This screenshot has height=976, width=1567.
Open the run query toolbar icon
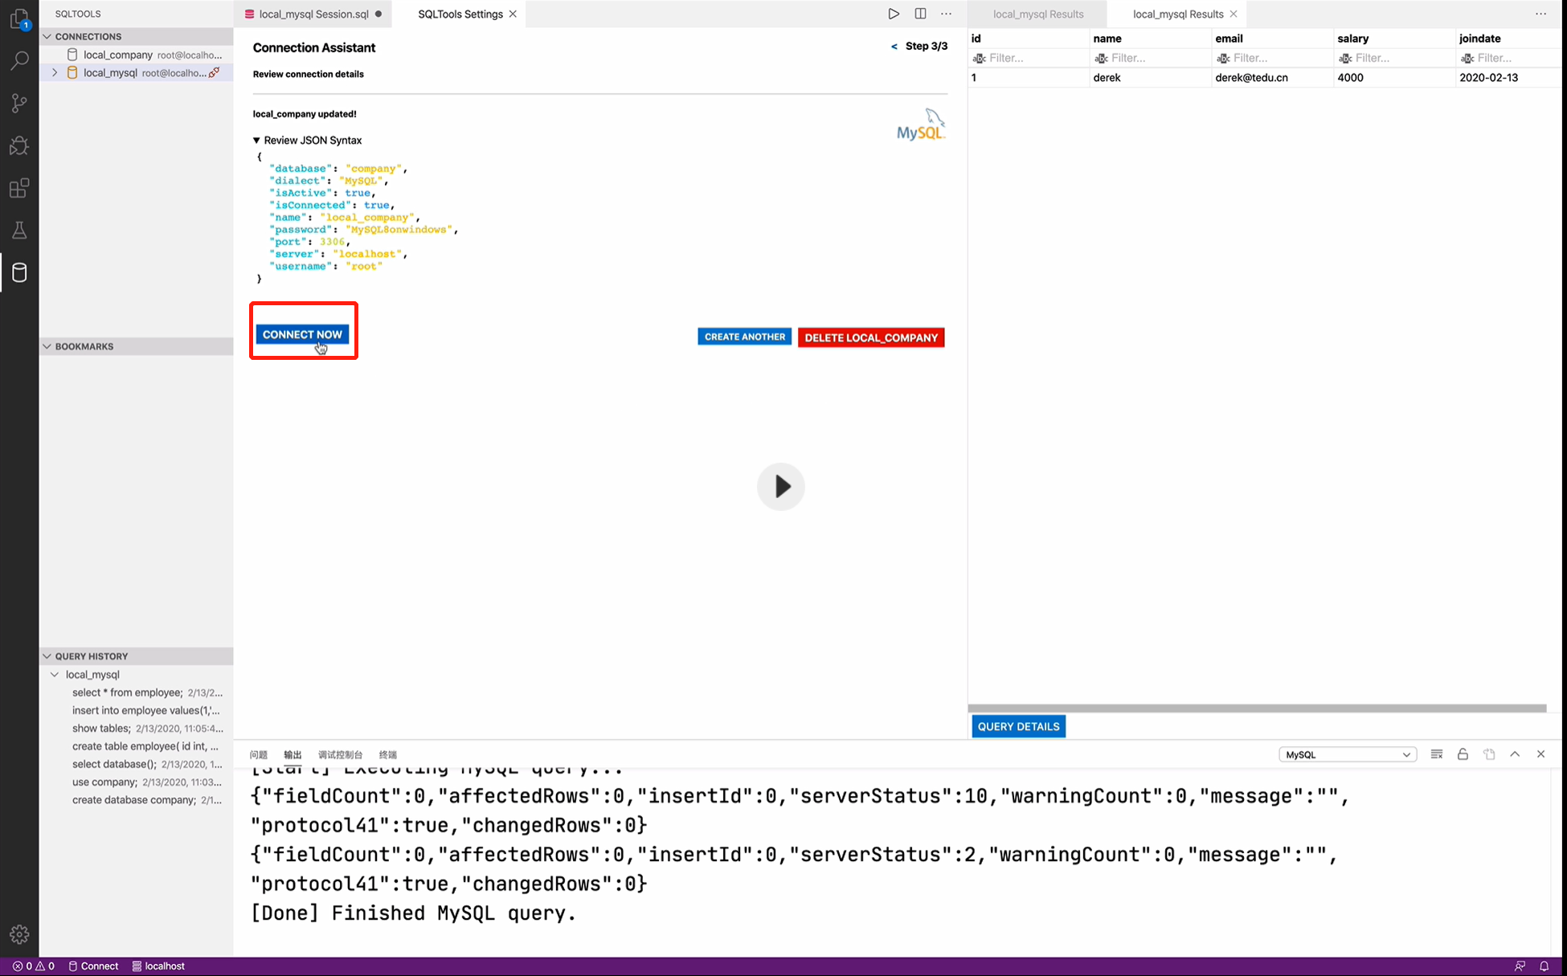tap(893, 14)
